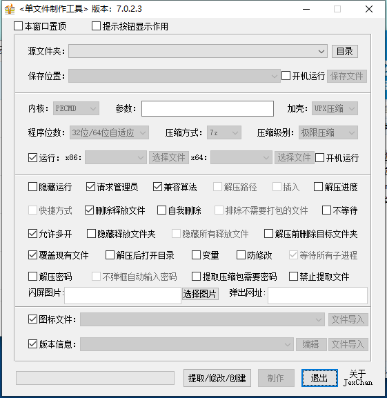The height and width of the screenshot is (398, 387).
Task: Click the 参数 input field
Action: 208,108
